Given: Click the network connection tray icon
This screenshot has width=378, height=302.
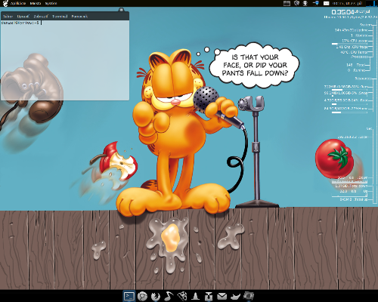Looking at the screenshot, I should [315, 3].
